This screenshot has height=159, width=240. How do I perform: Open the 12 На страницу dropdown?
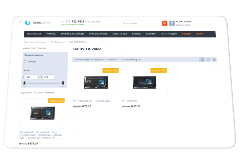[130, 60]
